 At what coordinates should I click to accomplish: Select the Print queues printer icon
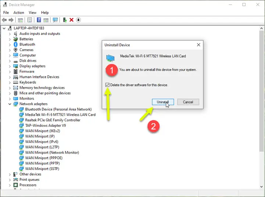pyautogui.click(x=15, y=180)
